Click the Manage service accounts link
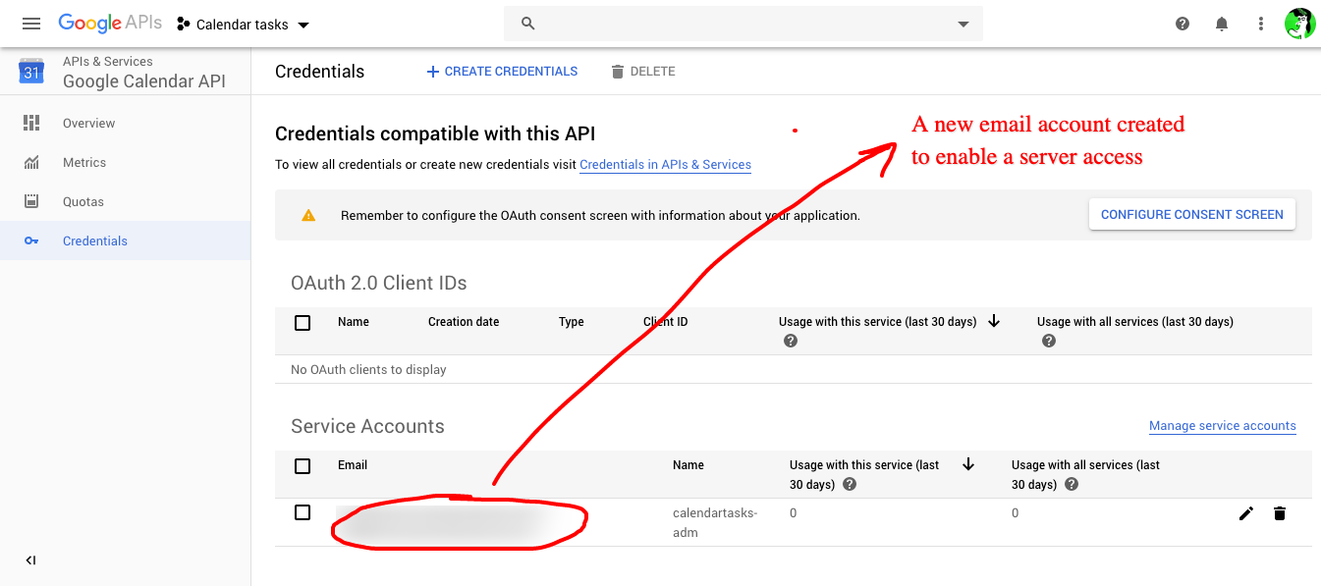Screen dimensions: 1321x586 click(x=1223, y=426)
